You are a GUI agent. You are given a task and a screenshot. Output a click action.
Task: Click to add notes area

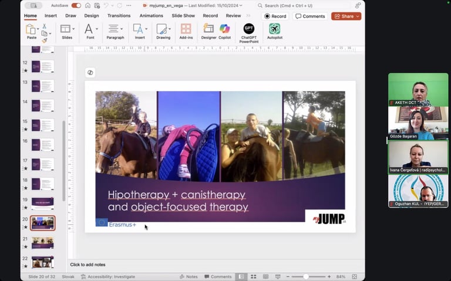click(x=216, y=265)
